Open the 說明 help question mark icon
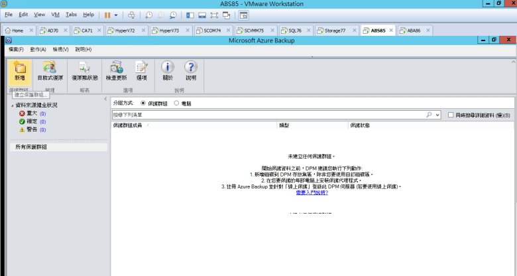Image resolution: width=517 pixels, height=276 pixels. [191, 71]
